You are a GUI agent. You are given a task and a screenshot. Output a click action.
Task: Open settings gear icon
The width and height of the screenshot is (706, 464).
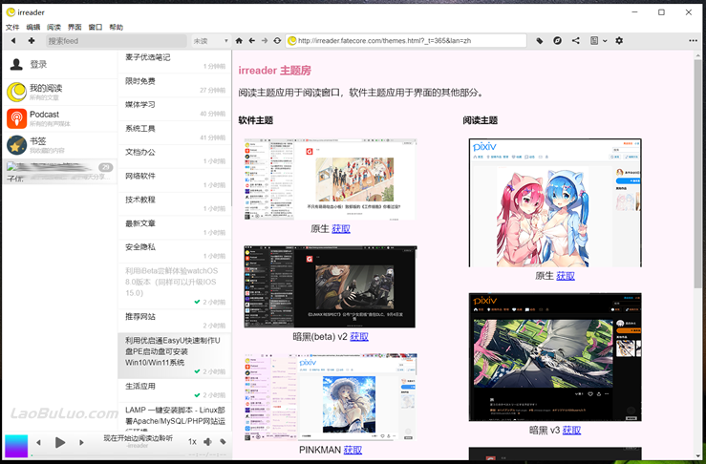coord(619,40)
